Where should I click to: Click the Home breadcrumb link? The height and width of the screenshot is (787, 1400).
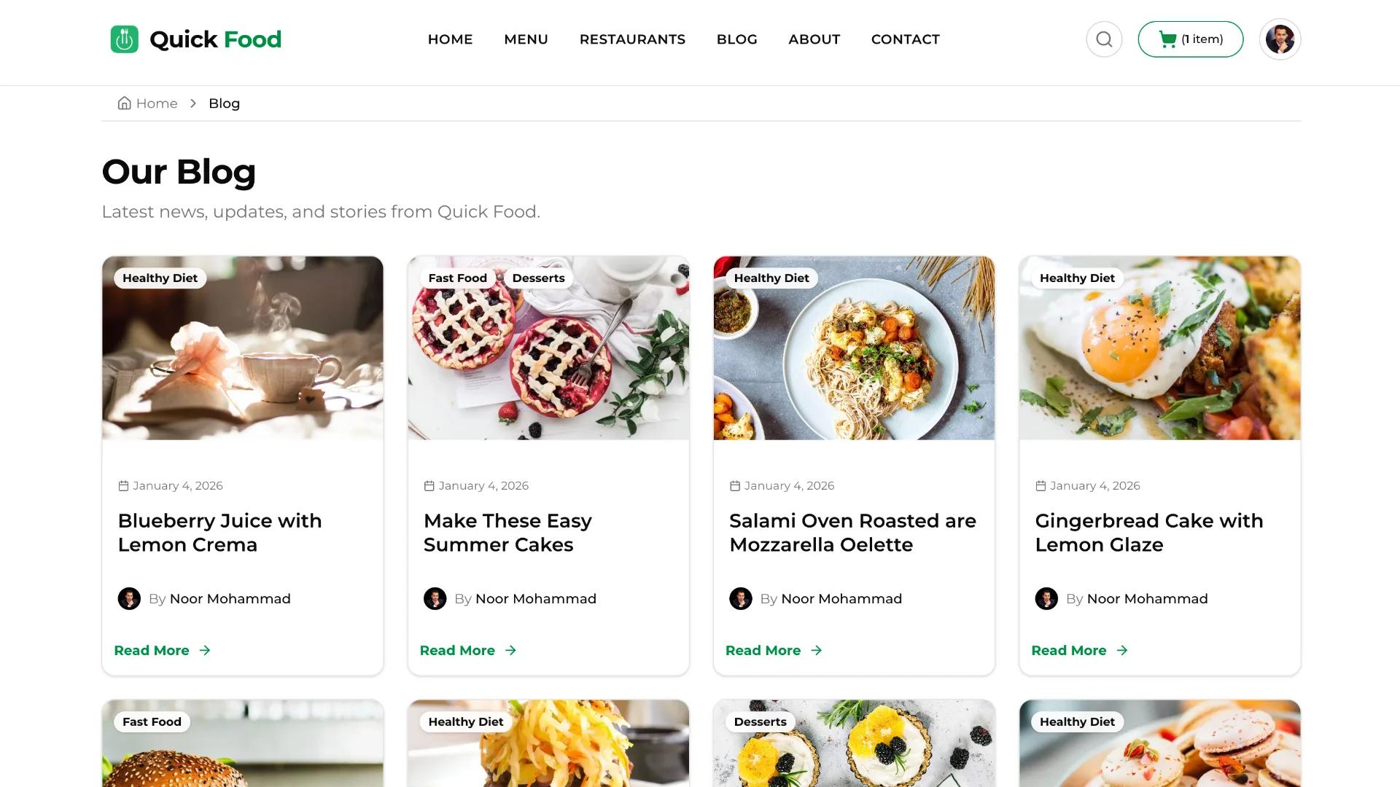pos(156,103)
